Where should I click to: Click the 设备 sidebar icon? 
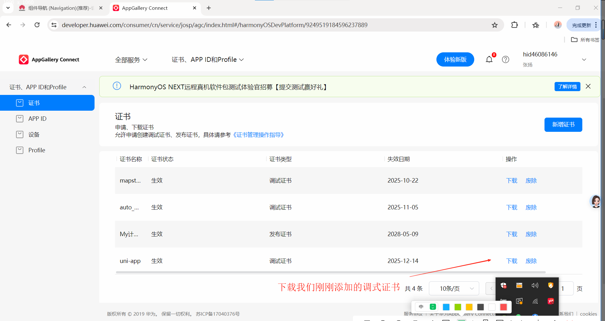tap(20, 134)
